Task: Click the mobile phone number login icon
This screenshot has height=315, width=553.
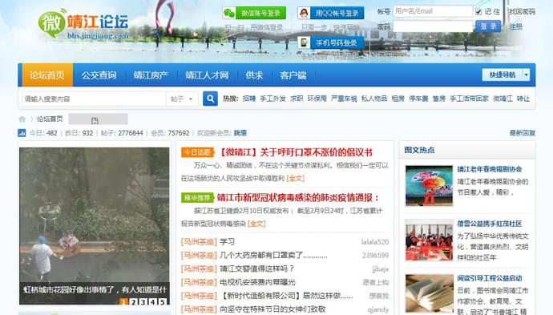Action: click(304, 42)
